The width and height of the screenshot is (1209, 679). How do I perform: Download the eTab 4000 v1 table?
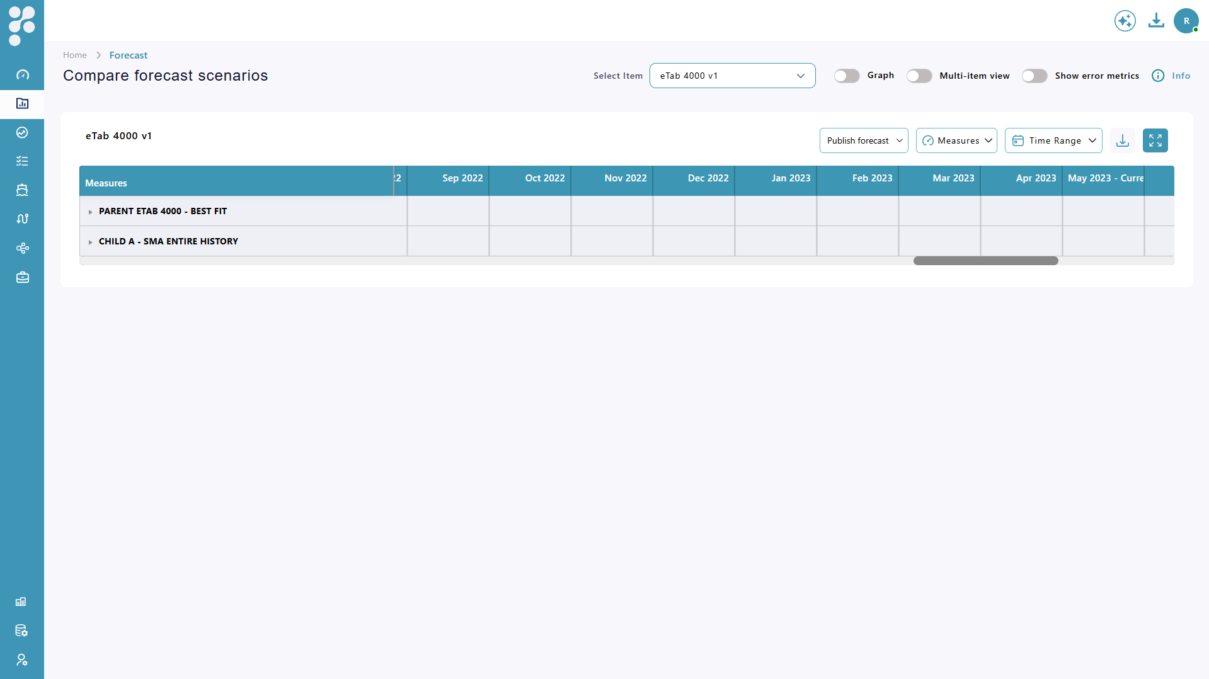(x=1123, y=140)
